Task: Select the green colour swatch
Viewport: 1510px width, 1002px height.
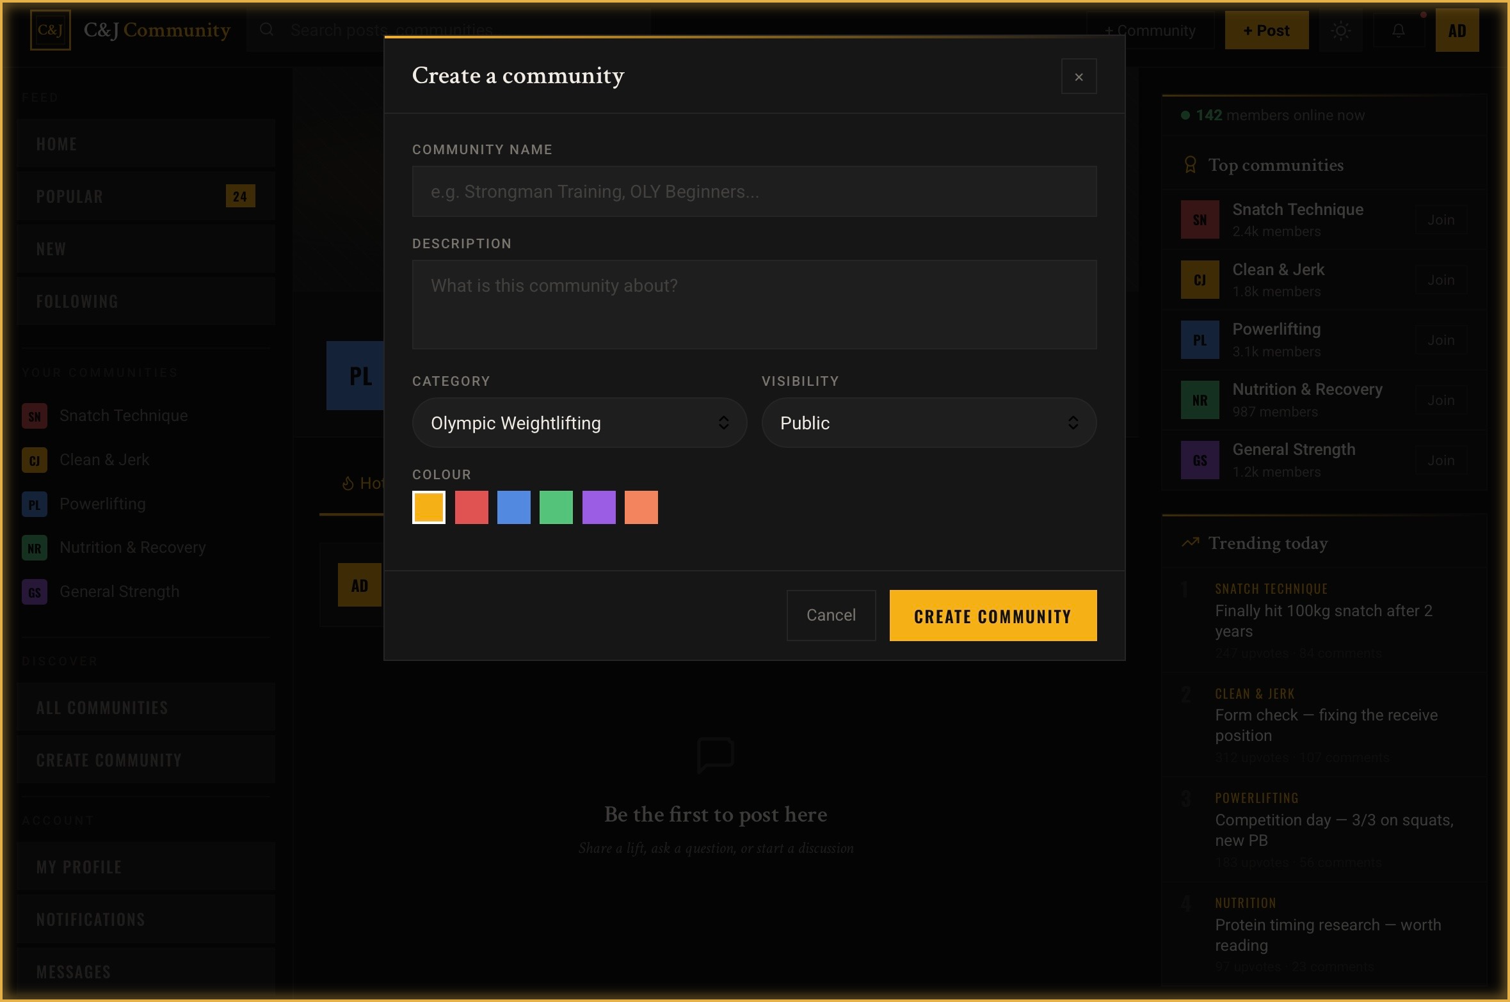Action: click(x=556, y=507)
